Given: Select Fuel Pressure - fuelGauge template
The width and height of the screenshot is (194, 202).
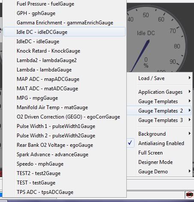Looking at the screenshot, I should (65, 4).
